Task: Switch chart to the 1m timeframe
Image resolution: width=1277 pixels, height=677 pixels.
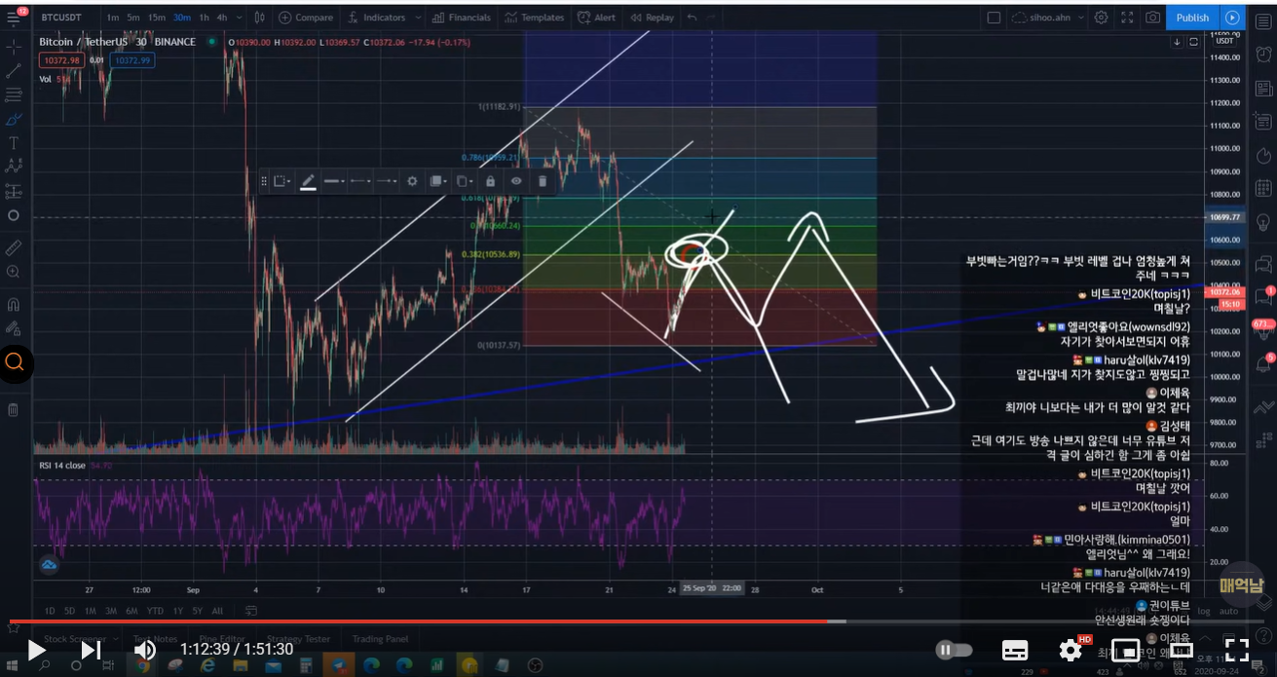Action: [x=113, y=18]
